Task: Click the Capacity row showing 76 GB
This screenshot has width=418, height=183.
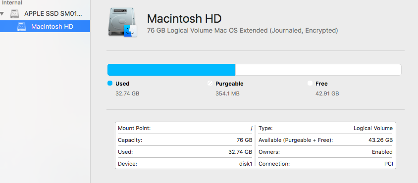Action: tap(185, 140)
